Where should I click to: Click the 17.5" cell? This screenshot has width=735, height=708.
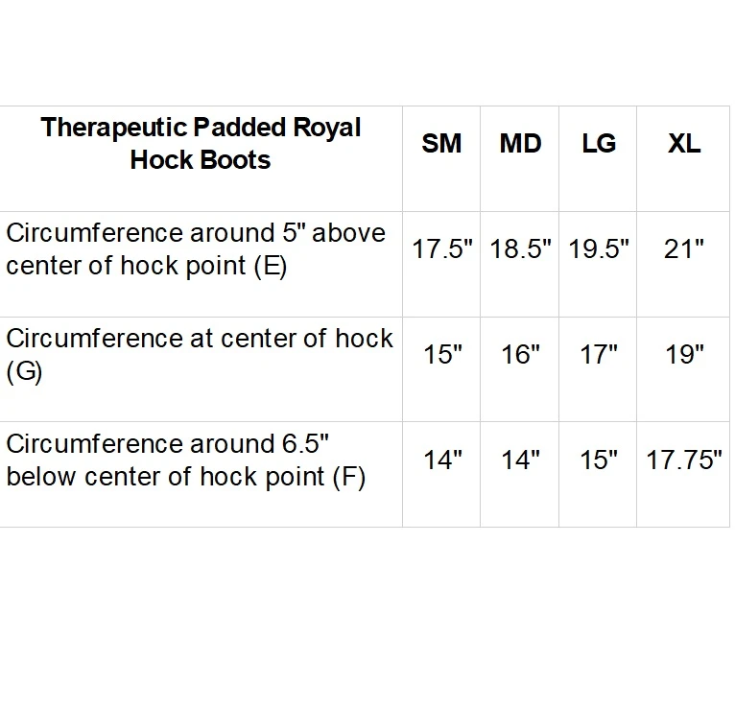click(x=442, y=249)
